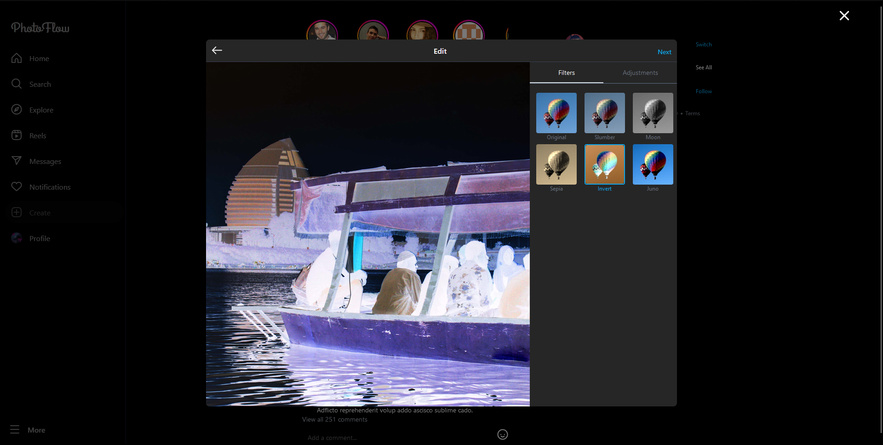Open Messages label in sidebar
The height and width of the screenshot is (445, 883).
[45, 162]
